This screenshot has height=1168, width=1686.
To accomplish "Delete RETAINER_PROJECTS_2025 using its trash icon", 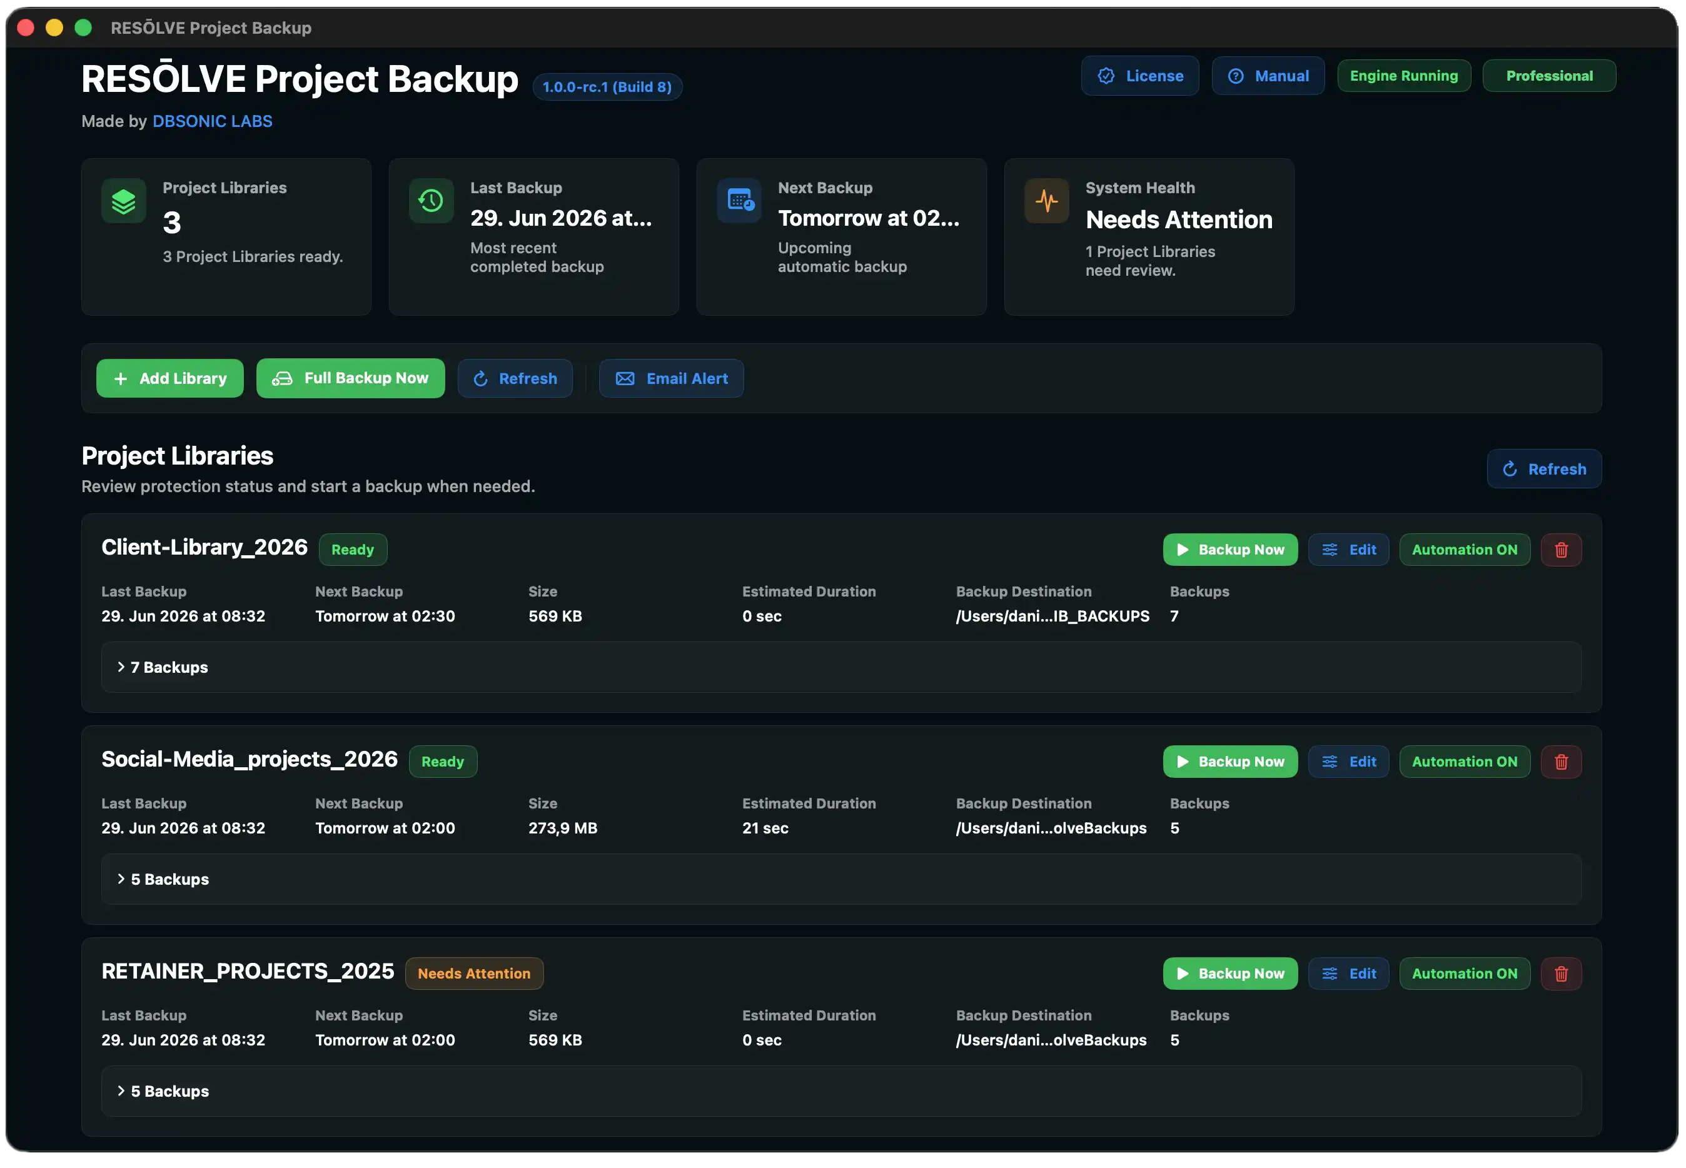I will (x=1561, y=974).
